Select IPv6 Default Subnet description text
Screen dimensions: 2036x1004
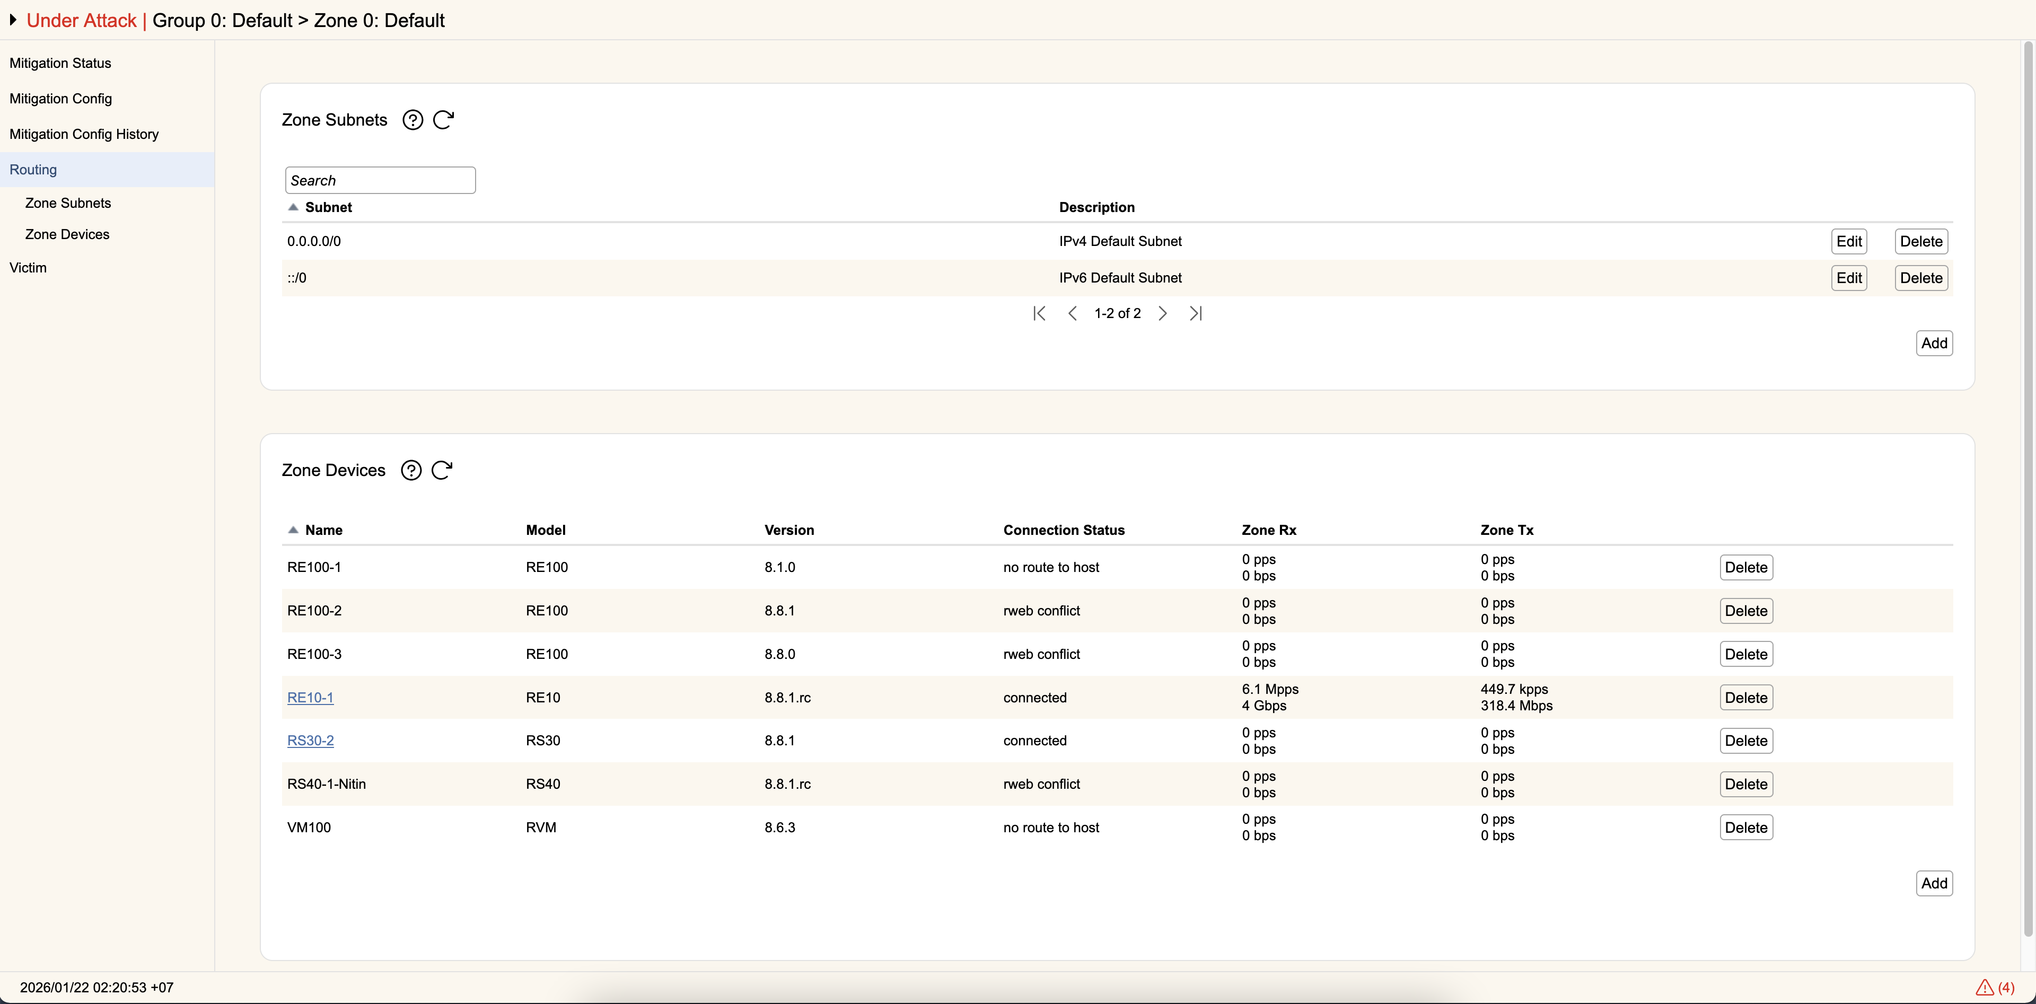(x=1120, y=278)
